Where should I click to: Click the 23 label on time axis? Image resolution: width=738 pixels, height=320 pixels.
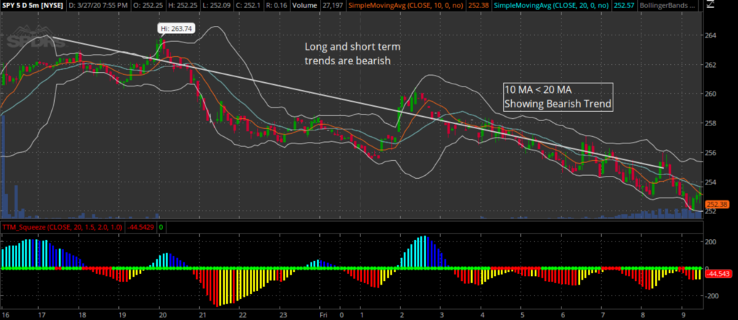click(283, 314)
